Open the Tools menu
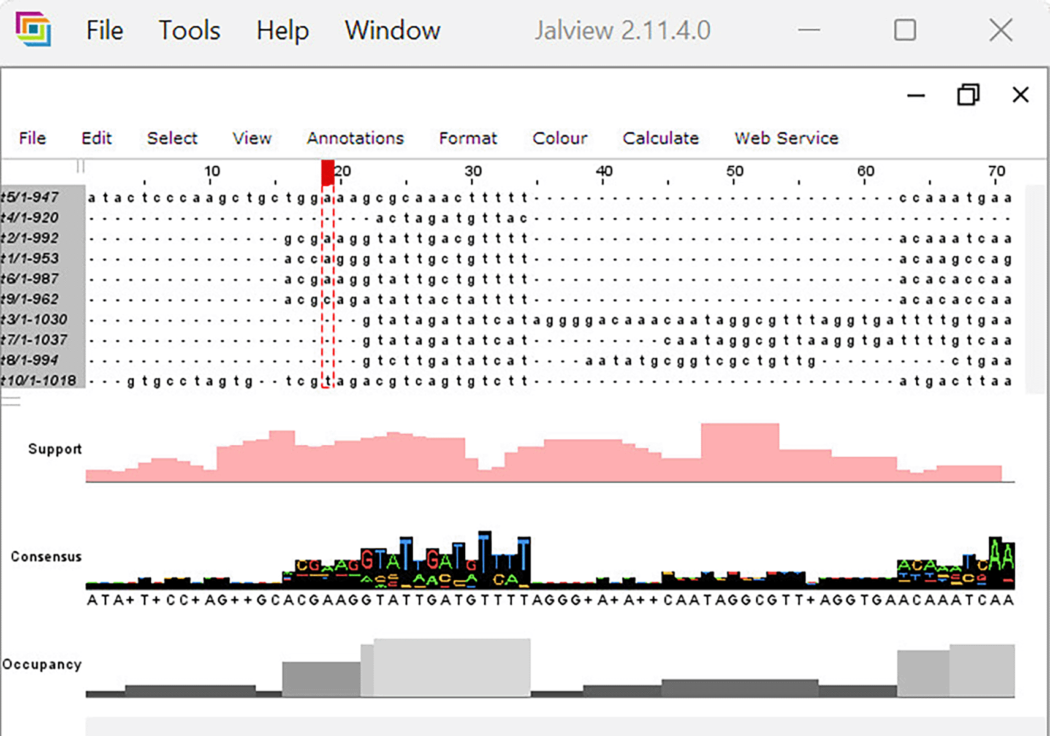Image resolution: width=1050 pixels, height=736 pixels. pyautogui.click(x=189, y=31)
